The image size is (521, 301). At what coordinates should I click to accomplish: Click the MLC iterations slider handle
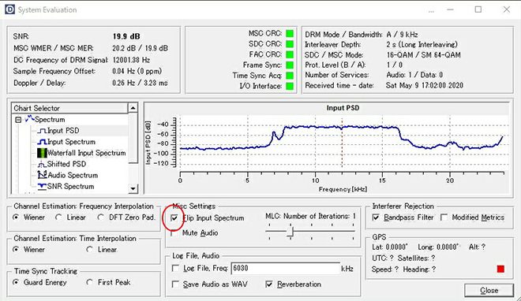coord(290,232)
